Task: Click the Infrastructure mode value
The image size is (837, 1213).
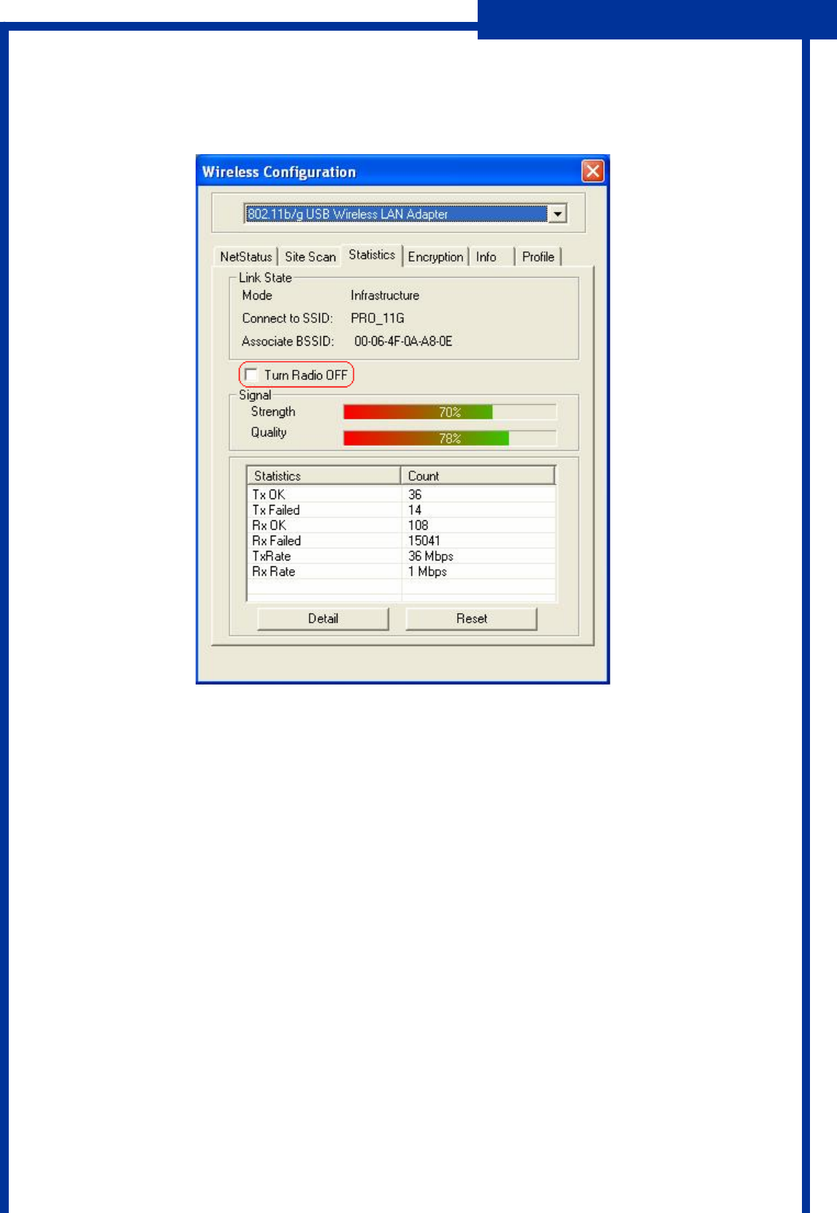Action: (385, 295)
